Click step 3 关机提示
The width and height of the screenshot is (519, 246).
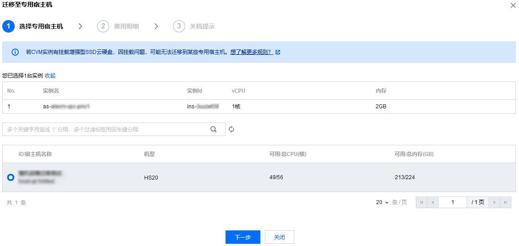pyautogui.click(x=194, y=26)
